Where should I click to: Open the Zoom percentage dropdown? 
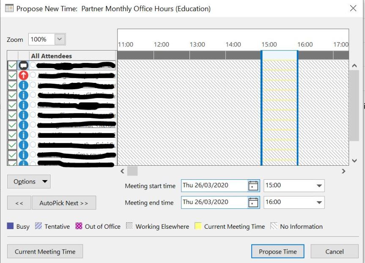pyautogui.click(x=60, y=39)
